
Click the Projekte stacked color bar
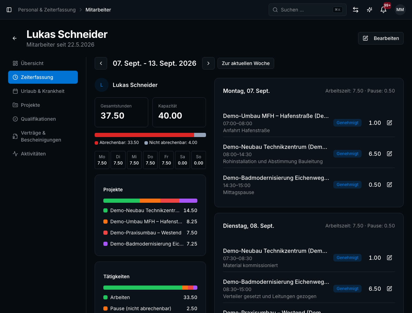[x=150, y=201]
